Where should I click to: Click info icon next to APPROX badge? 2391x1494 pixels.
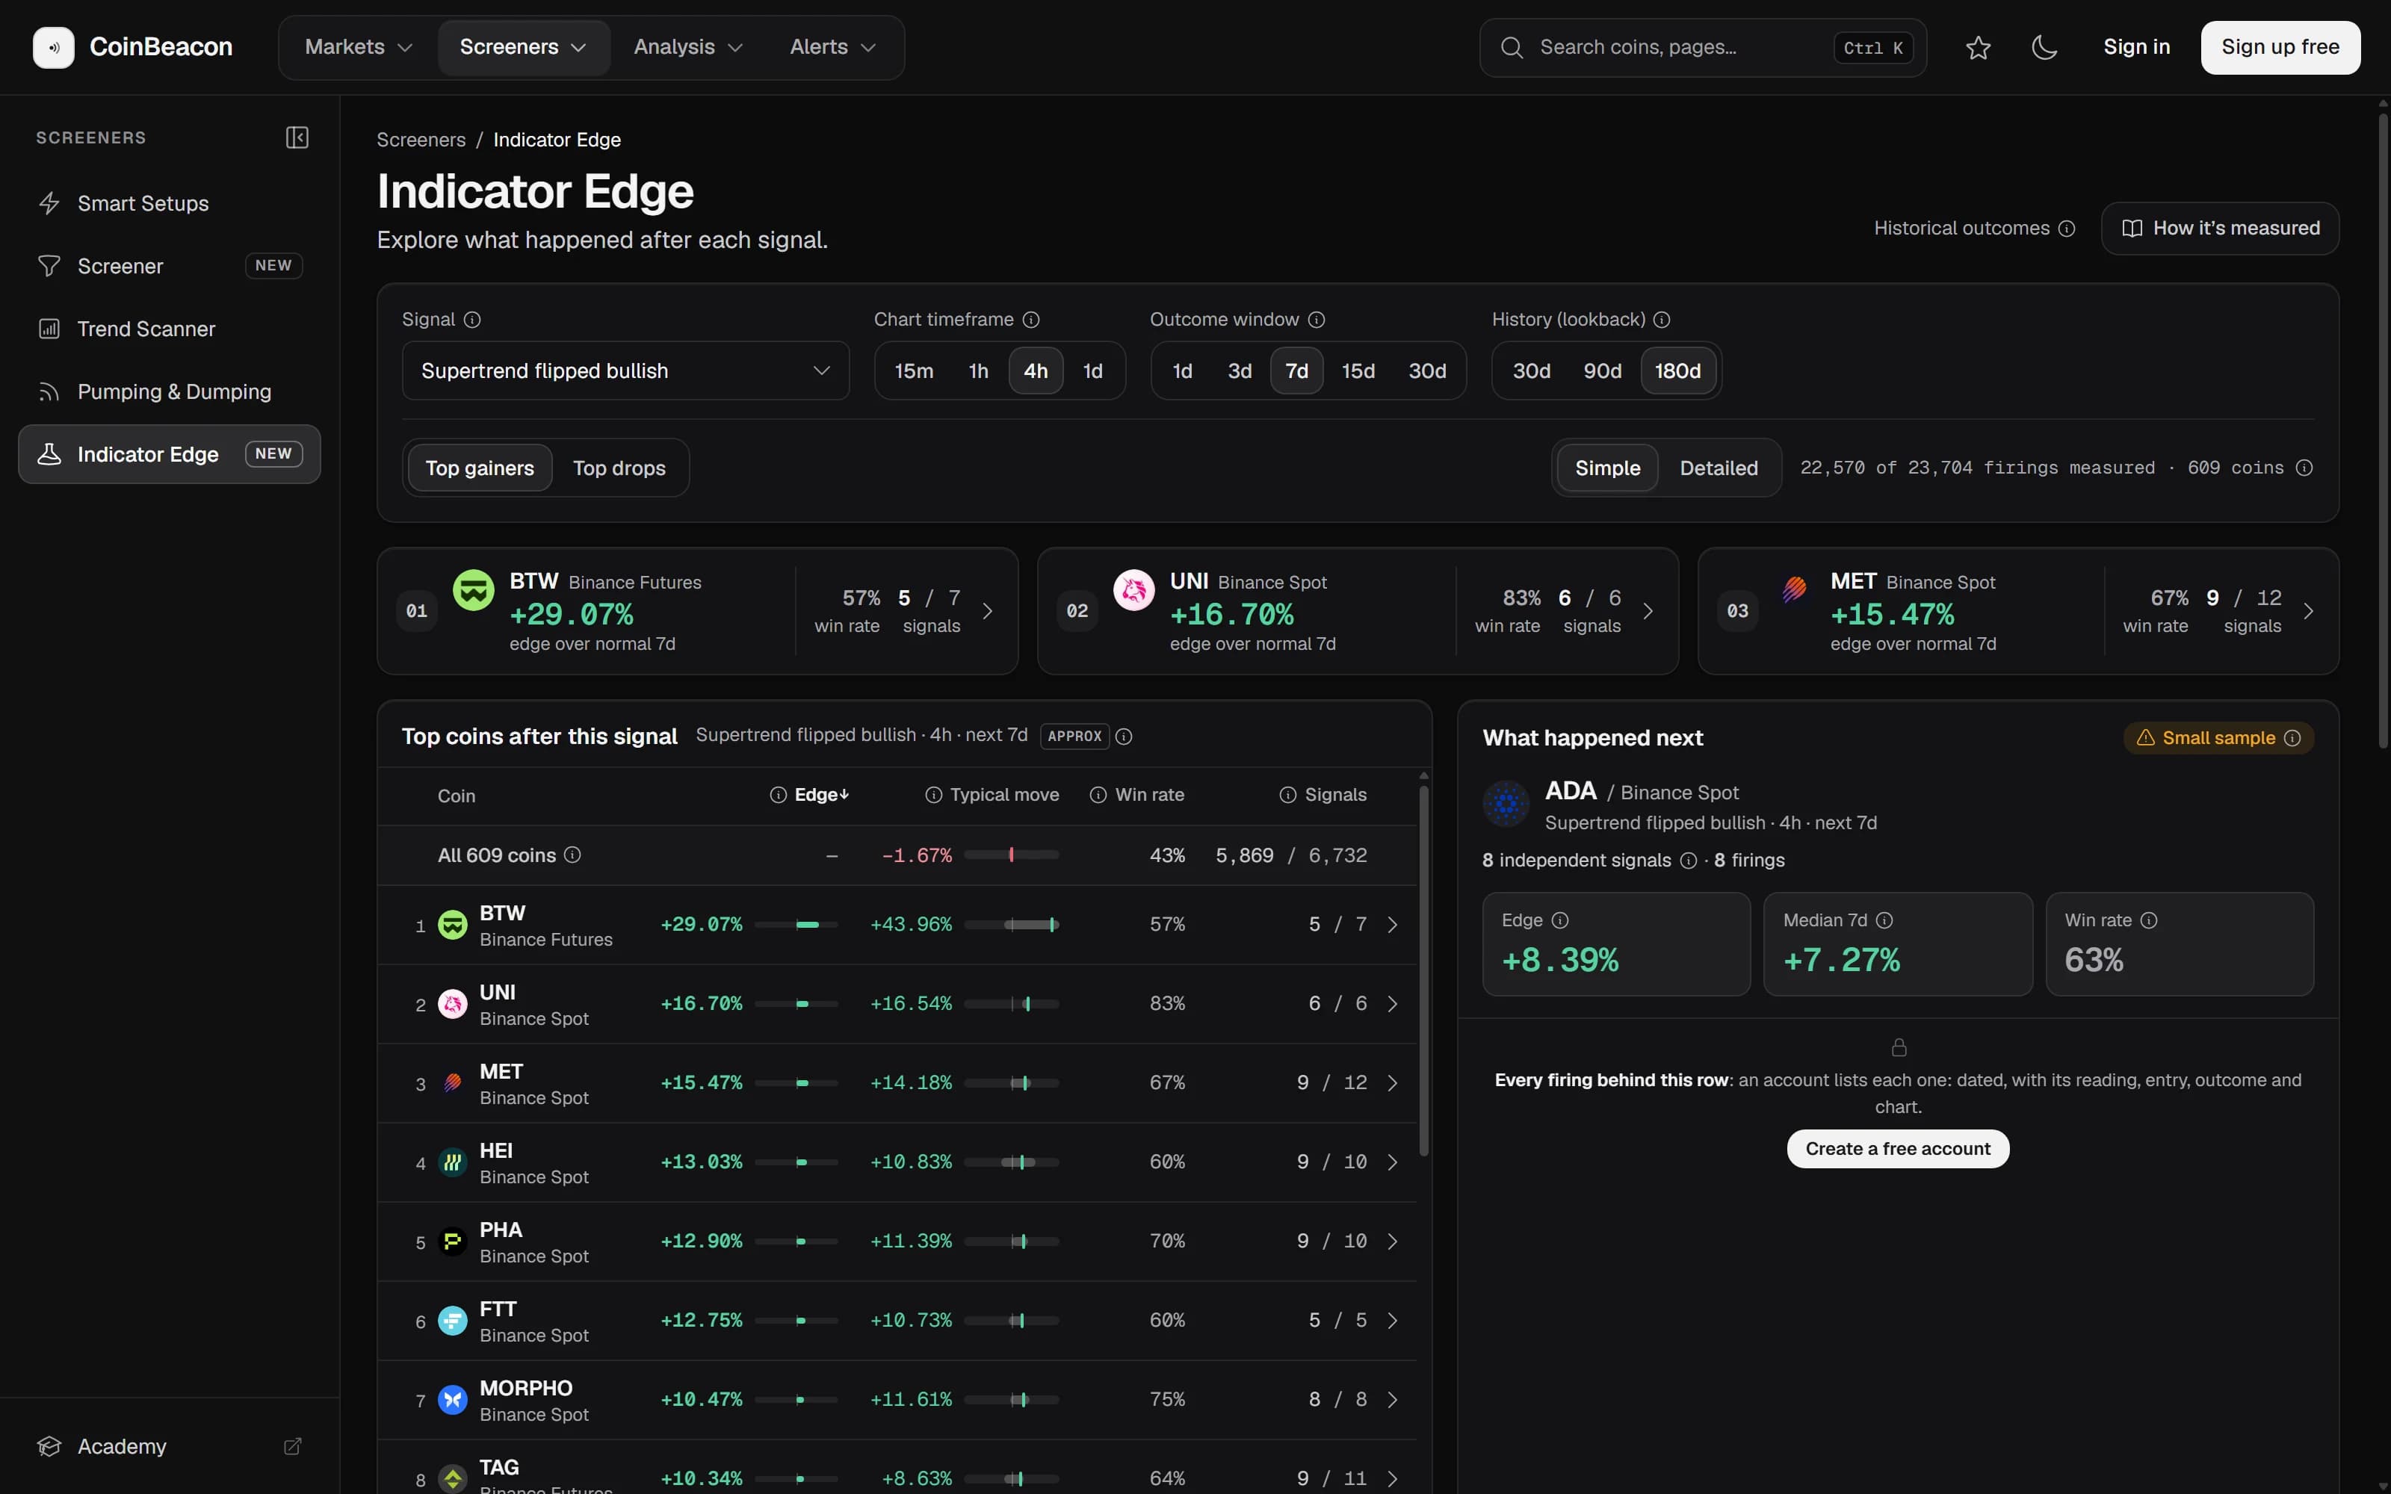(x=1123, y=736)
